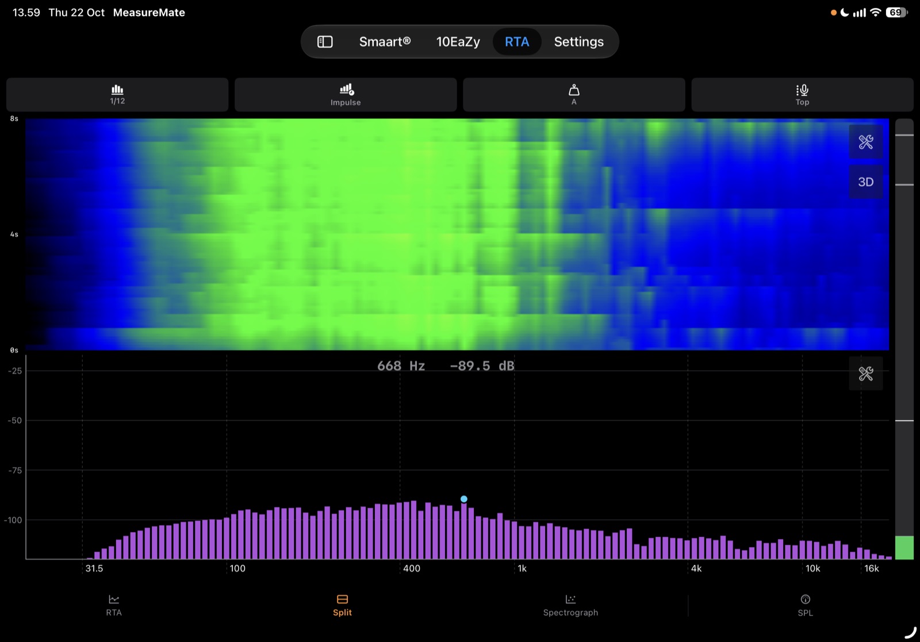The image size is (920, 642).
Task: Click the 400 frequency axis label
Action: click(412, 568)
